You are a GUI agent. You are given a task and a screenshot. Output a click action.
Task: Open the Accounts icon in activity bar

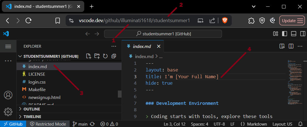coord(8,95)
